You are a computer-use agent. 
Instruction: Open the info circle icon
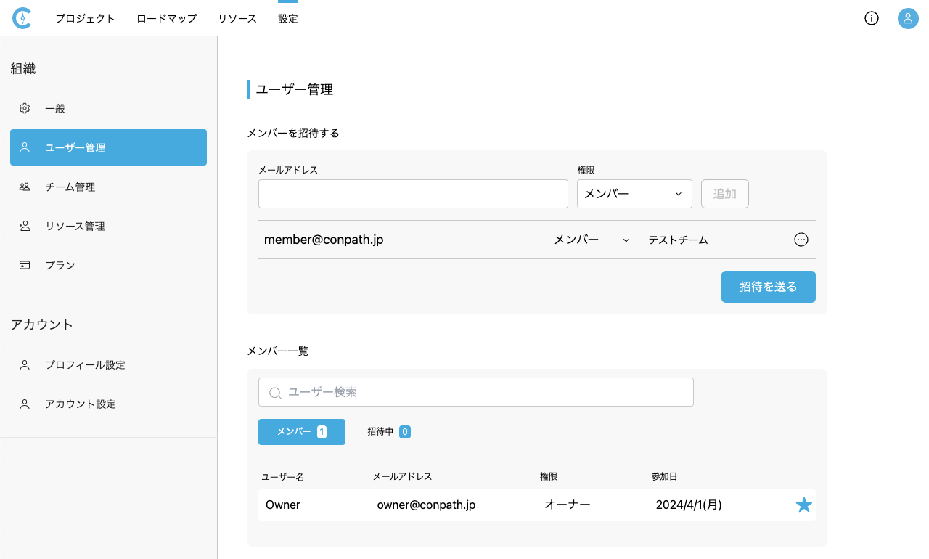872,18
